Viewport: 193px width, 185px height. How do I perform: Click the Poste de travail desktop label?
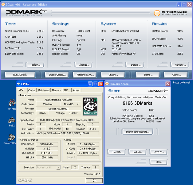click(182, 83)
